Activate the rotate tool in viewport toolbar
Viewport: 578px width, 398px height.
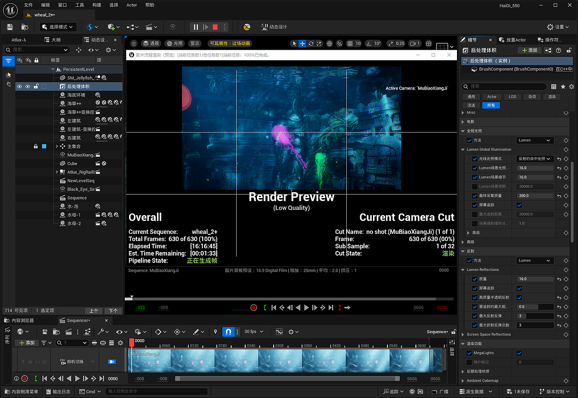tap(311, 43)
